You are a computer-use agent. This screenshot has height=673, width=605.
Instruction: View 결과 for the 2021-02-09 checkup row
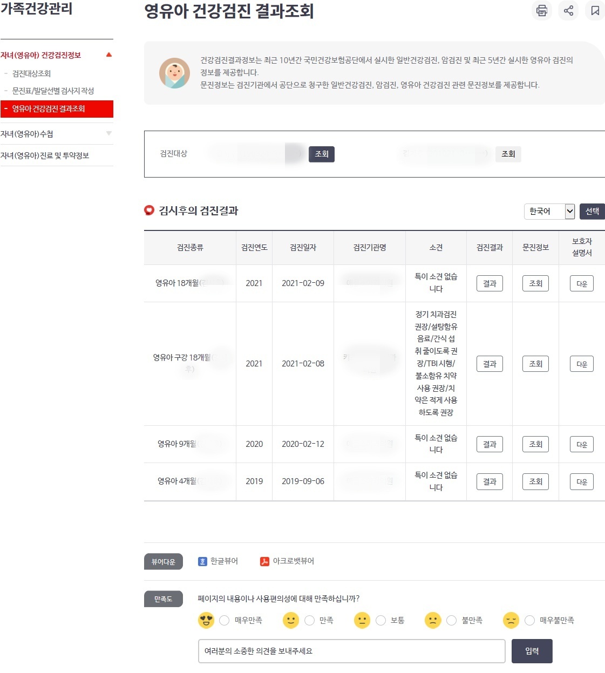489,283
